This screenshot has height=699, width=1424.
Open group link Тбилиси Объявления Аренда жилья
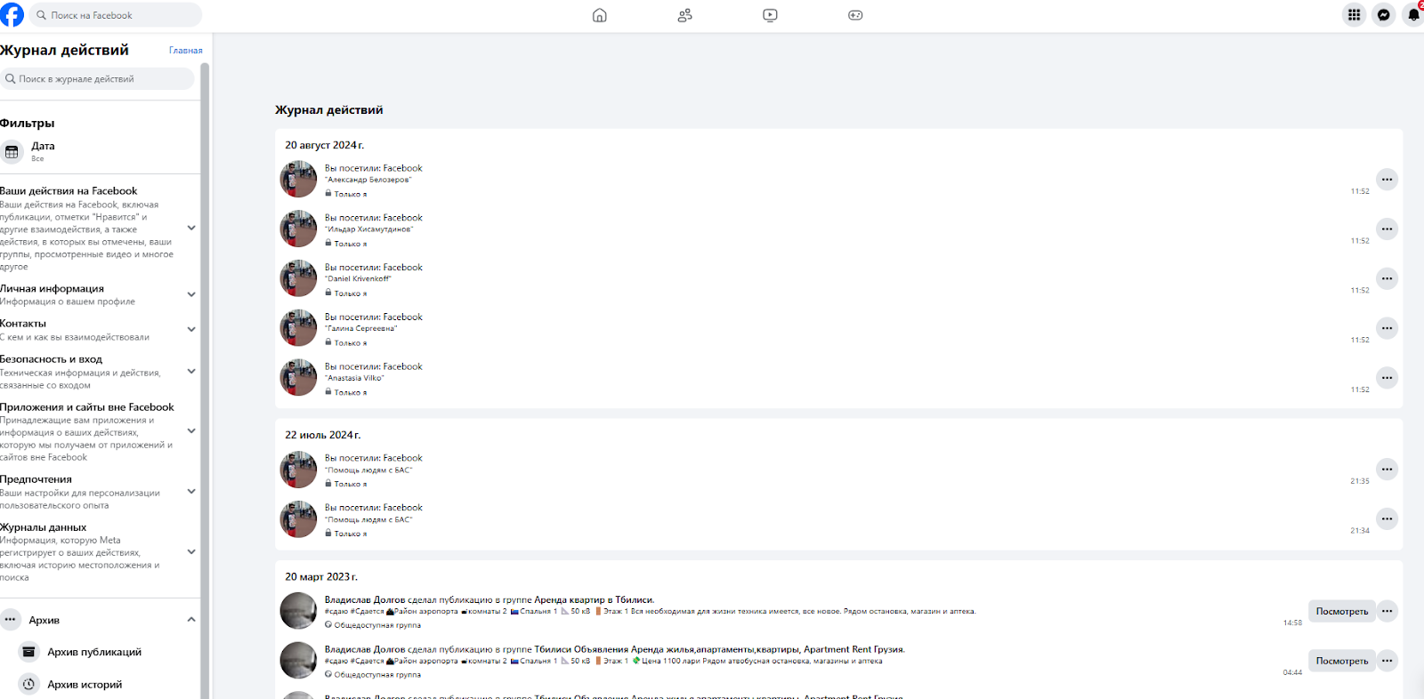pyautogui.click(x=719, y=650)
